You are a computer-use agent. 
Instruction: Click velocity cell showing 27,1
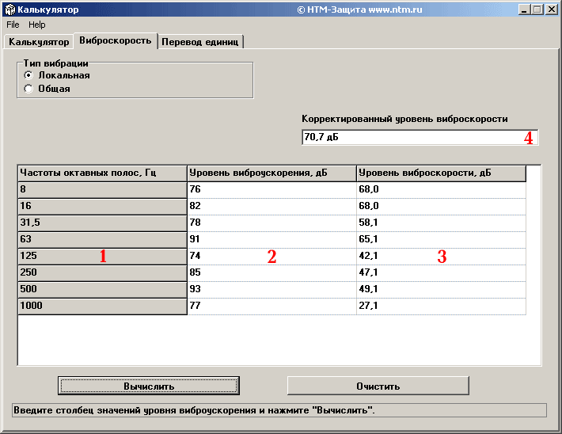[x=441, y=306]
